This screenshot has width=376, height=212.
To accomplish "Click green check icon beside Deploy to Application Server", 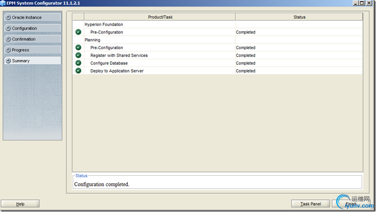I will tap(78, 70).
